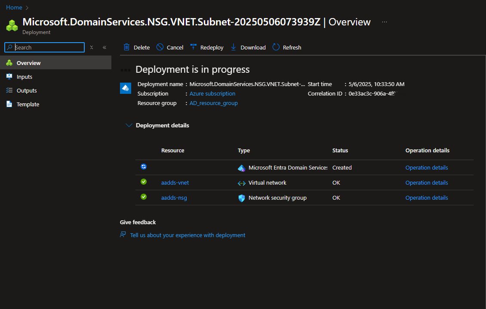Click the ellipsis more options icon
The height and width of the screenshot is (309, 486).
(x=384, y=22)
